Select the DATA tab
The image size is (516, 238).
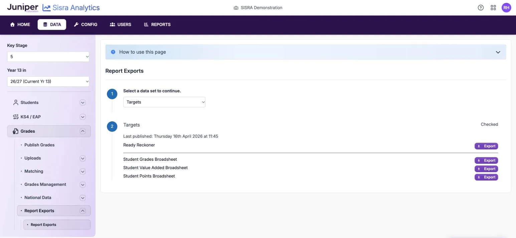click(52, 24)
